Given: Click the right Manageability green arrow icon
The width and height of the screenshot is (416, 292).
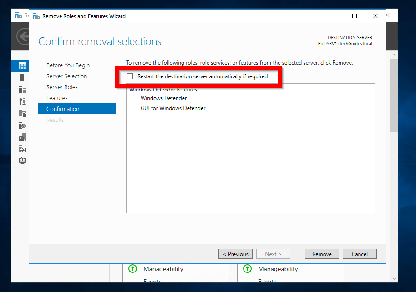Looking at the screenshot, I should pyautogui.click(x=247, y=269).
